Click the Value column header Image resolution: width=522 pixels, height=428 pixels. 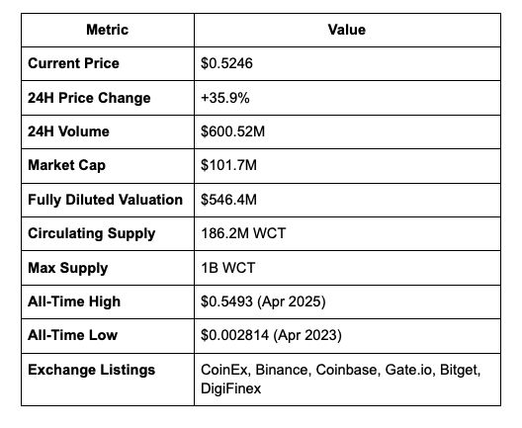[x=347, y=30]
